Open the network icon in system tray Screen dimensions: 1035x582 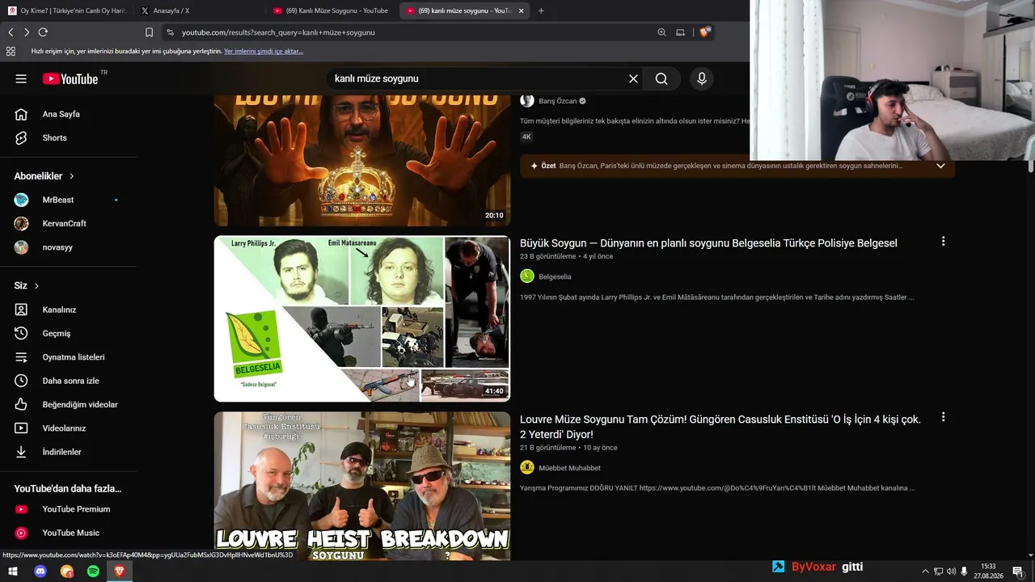tap(938, 571)
